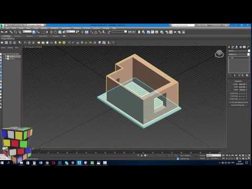The width and height of the screenshot is (252, 189).
Task: Click Configure Modifier Sets icon below stack
Action: tap(247, 75)
